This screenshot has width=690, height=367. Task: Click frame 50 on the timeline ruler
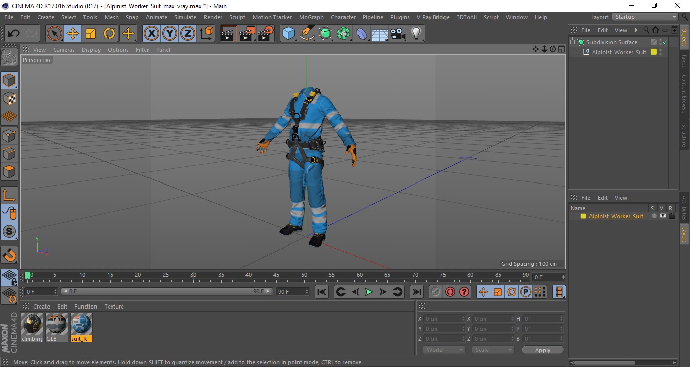click(304, 276)
